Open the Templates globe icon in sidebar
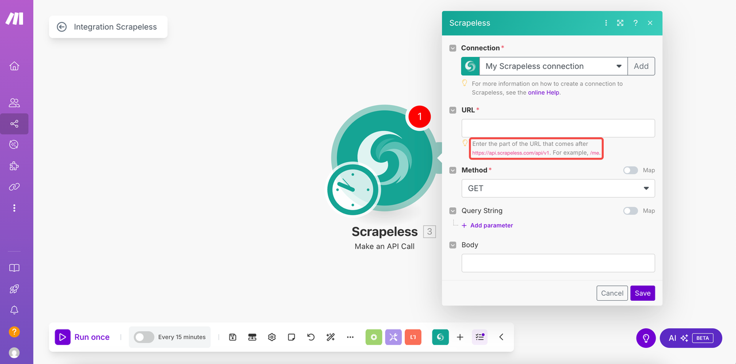This screenshot has width=736, height=364. click(14, 145)
